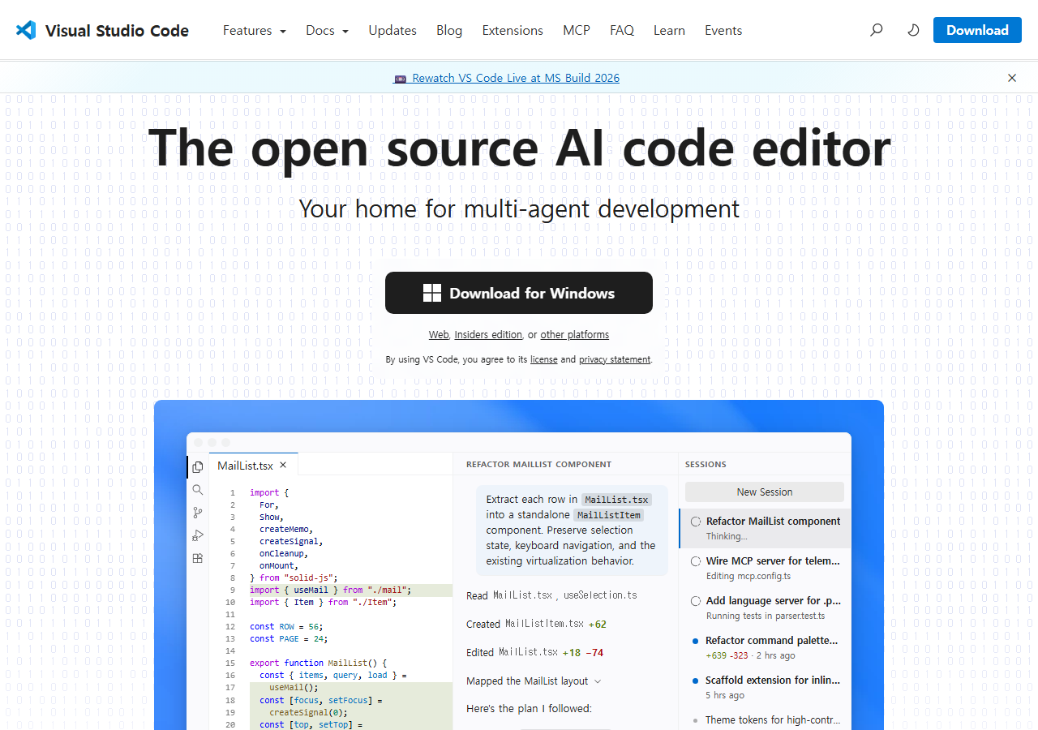The image size is (1038, 730).
Task: Open the Events nav item
Action: tap(723, 30)
